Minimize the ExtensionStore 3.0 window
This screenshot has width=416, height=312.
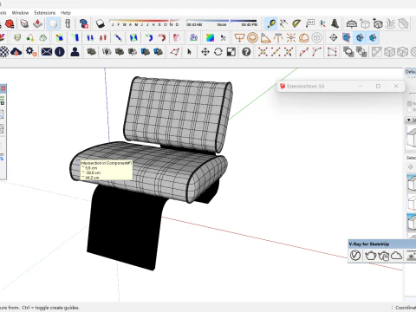pyautogui.click(x=361, y=86)
